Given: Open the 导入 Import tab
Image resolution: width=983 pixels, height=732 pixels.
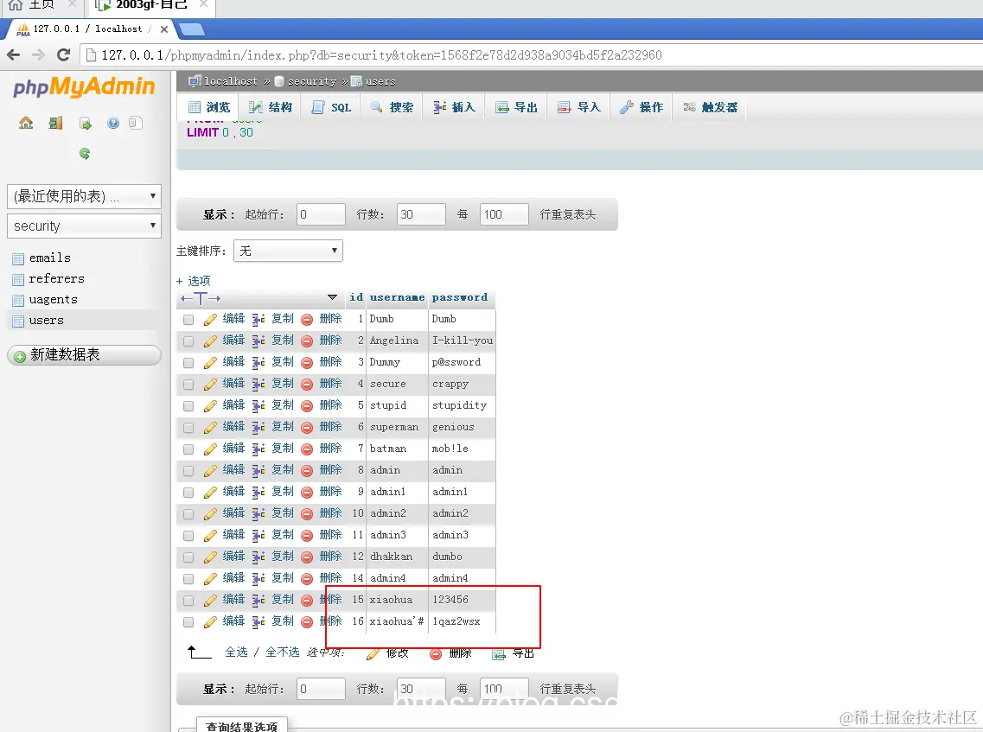Looking at the screenshot, I should point(579,107).
